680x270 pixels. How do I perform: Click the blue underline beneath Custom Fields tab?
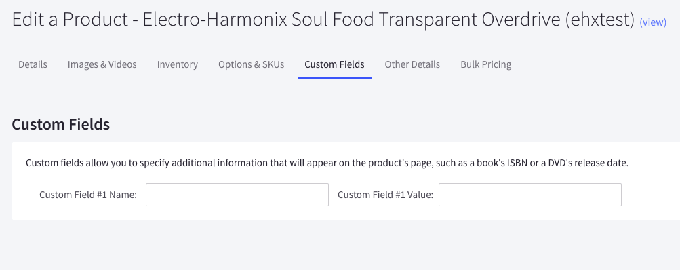pos(334,78)
